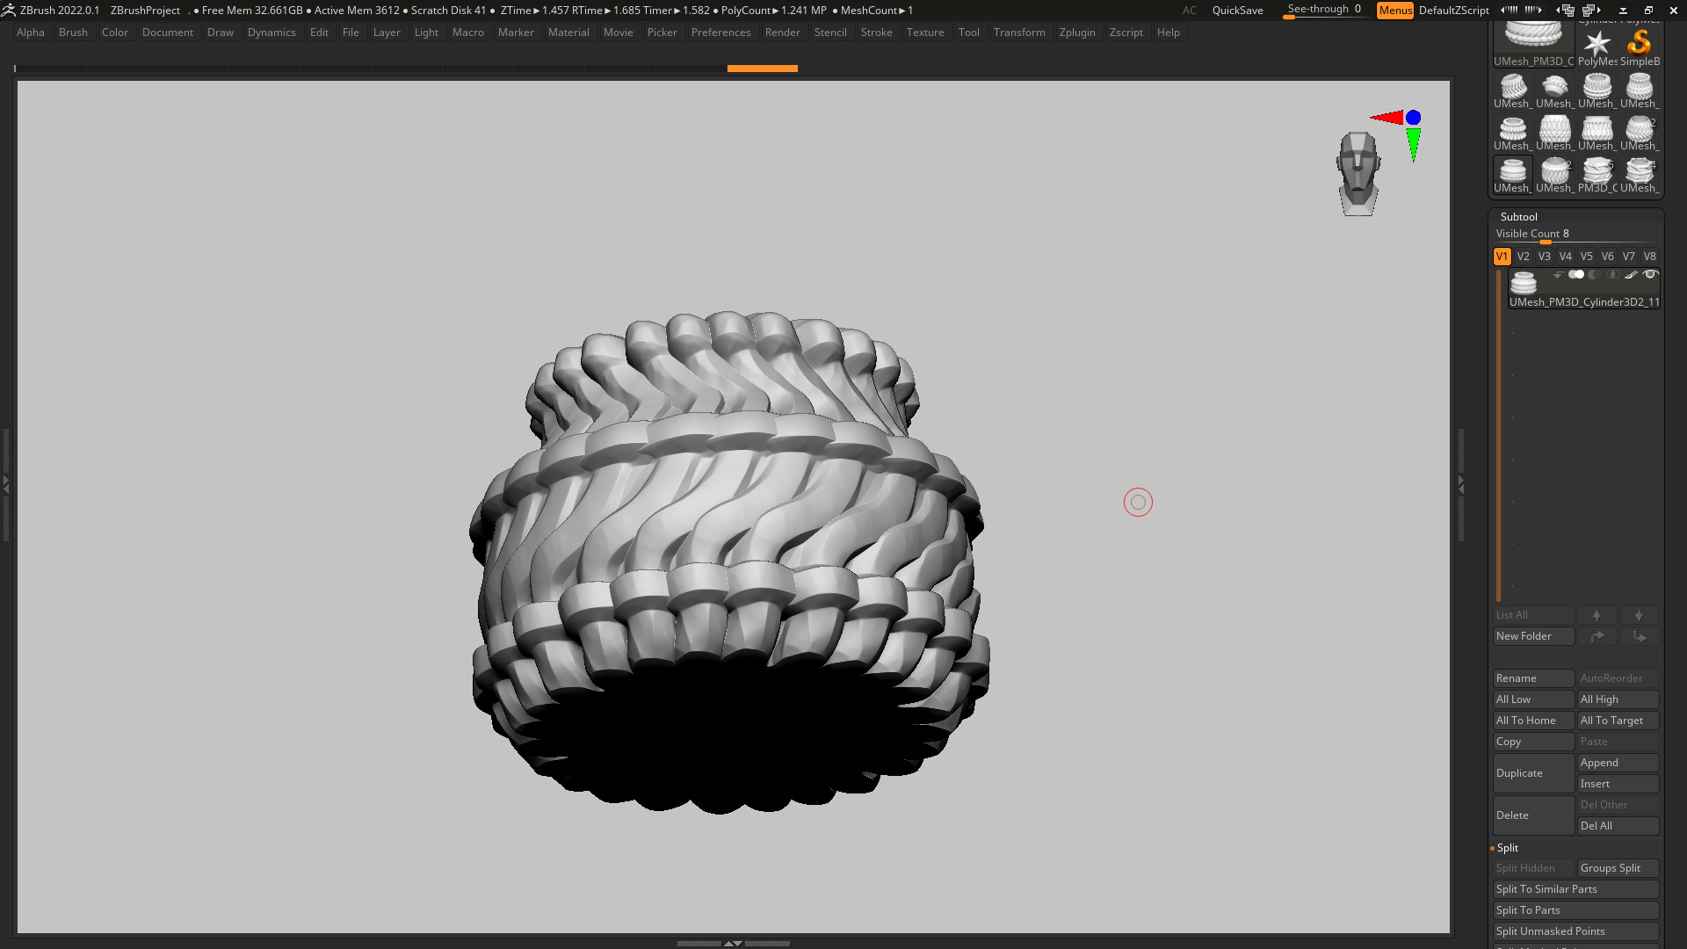Switch to V2 visibility set
This screenshot has height=949, width=1687.
[x=1523, y=257]
